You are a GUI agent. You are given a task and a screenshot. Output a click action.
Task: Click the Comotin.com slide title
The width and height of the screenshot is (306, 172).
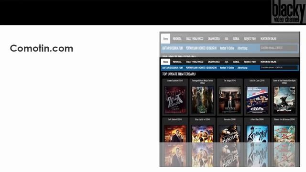click(42, 48)
